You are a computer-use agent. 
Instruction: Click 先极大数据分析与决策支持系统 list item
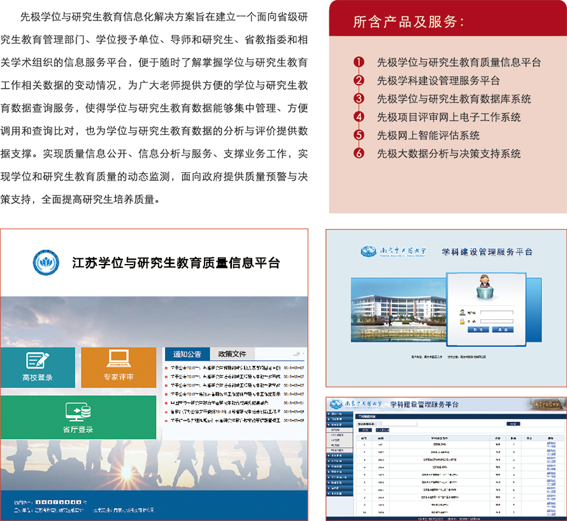tap(449, 153)
